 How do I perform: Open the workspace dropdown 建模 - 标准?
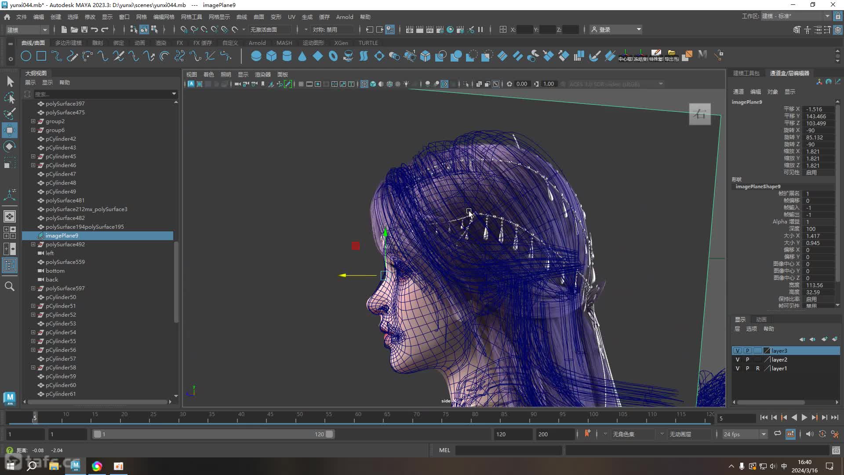pyautogui.click(x=796, y=16)
